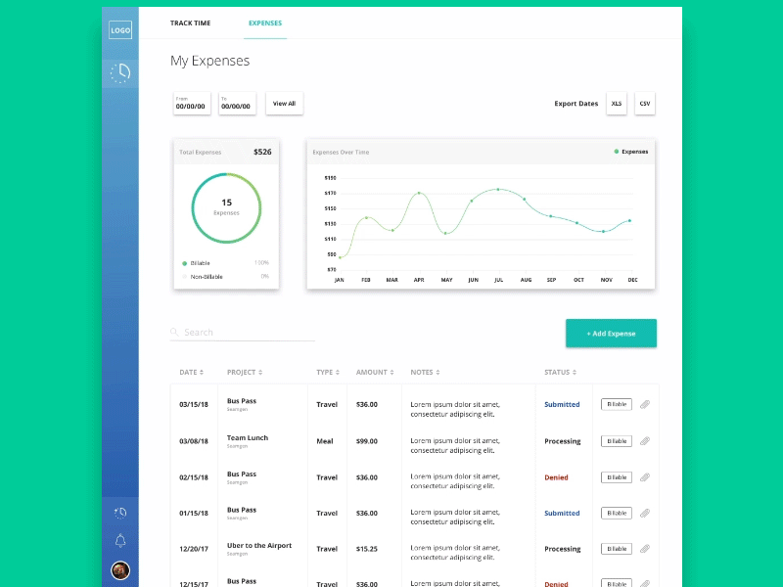Click the From date input field
The image size is (783, 587).
[x=191, y=105]
